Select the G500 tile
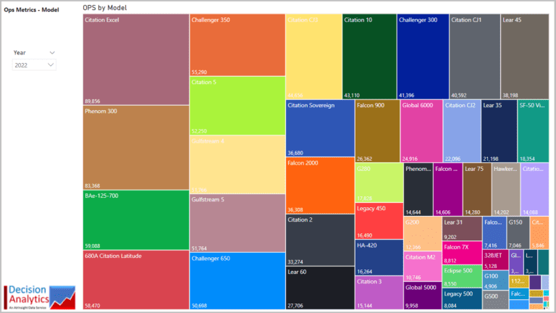556x313 pixels. pyautogui.click(x=495, y=300)
